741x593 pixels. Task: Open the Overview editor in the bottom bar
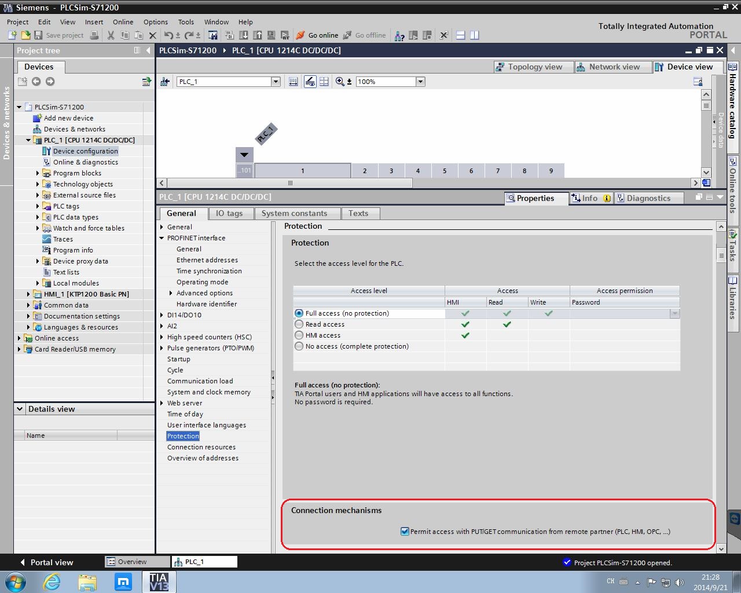click(x=137, y=562)
